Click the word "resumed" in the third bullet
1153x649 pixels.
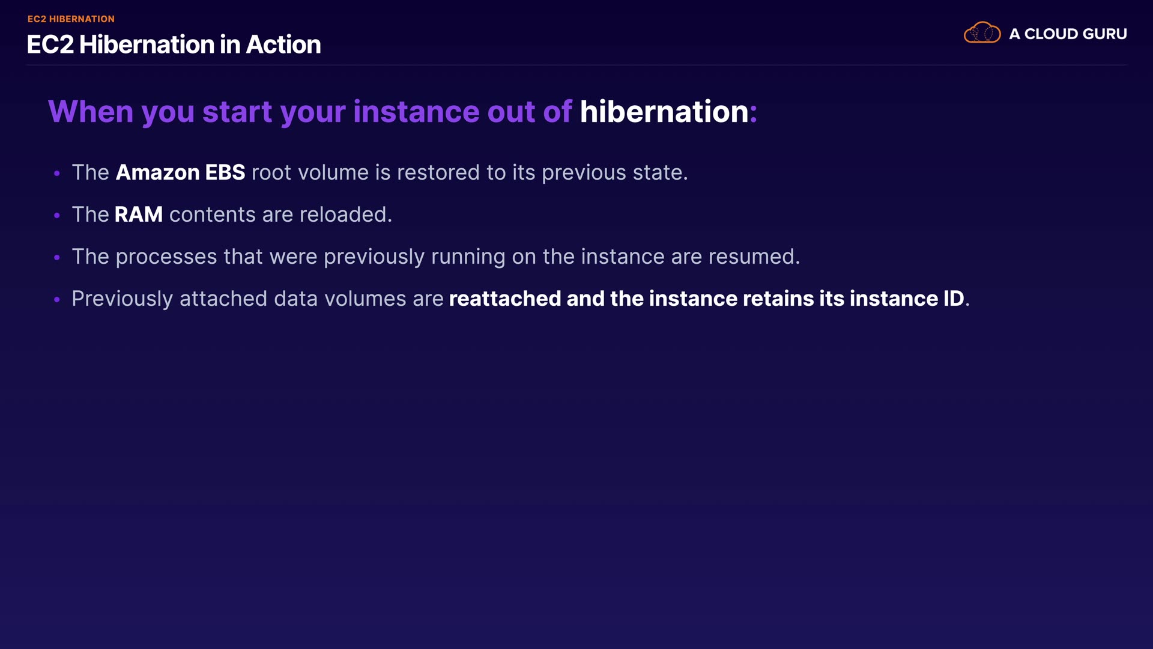click(751, 257)
